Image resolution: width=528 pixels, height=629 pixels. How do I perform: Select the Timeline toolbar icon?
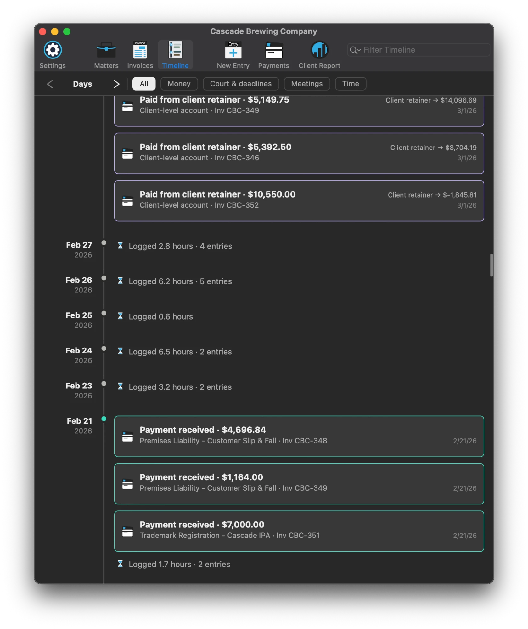pos(175,50)
